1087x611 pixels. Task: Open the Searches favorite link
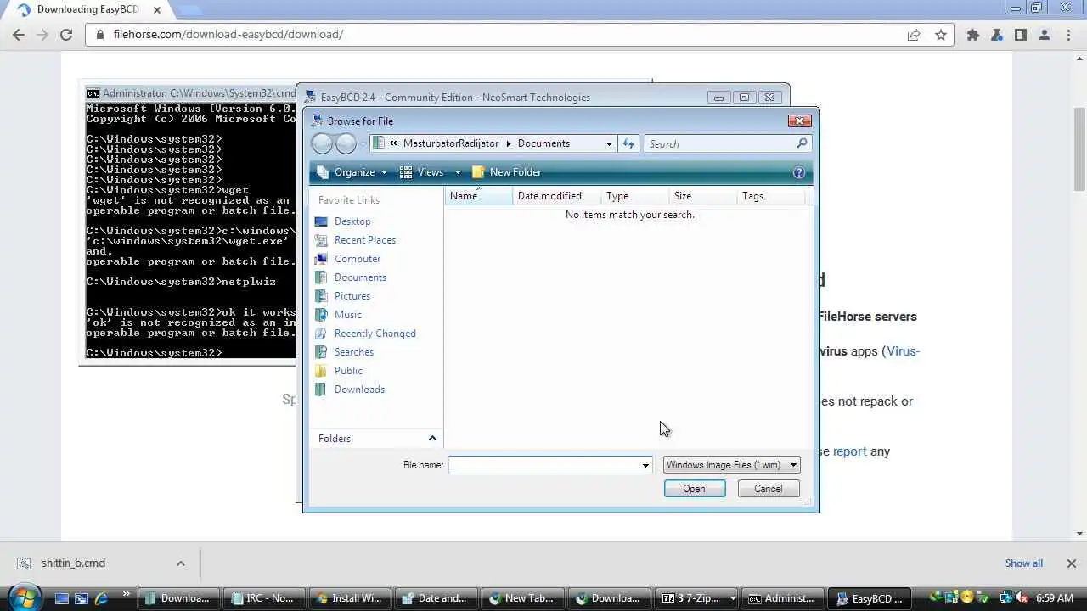pos(354,352)
